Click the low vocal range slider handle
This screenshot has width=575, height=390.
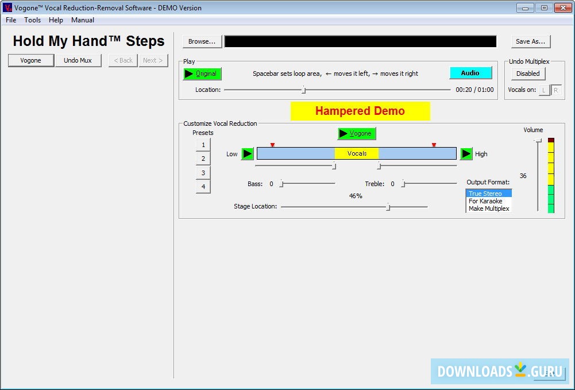pos(334,166)
